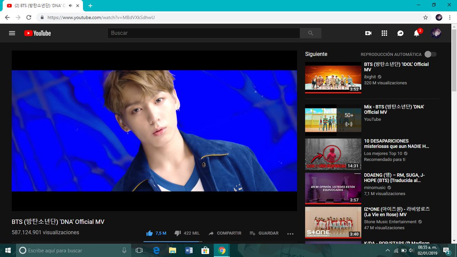The width and height of the screenshot is (457, 257).
Task: Click 'BTS IDOL Official MV' title
Action: pos(396,67)
